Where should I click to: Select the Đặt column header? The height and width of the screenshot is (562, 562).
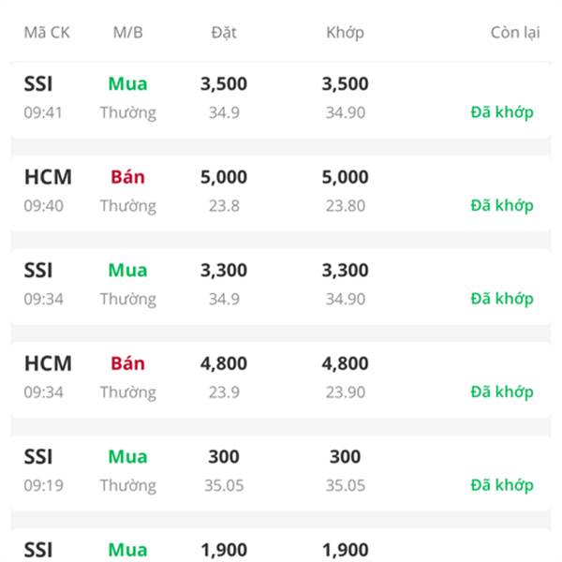[224, 33]
